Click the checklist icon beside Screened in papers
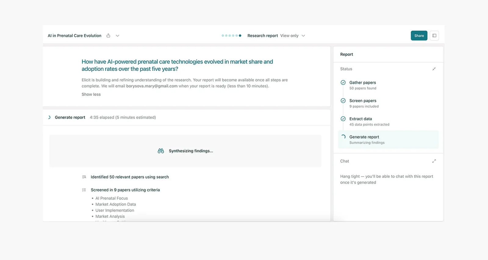 tap(84, 190)
